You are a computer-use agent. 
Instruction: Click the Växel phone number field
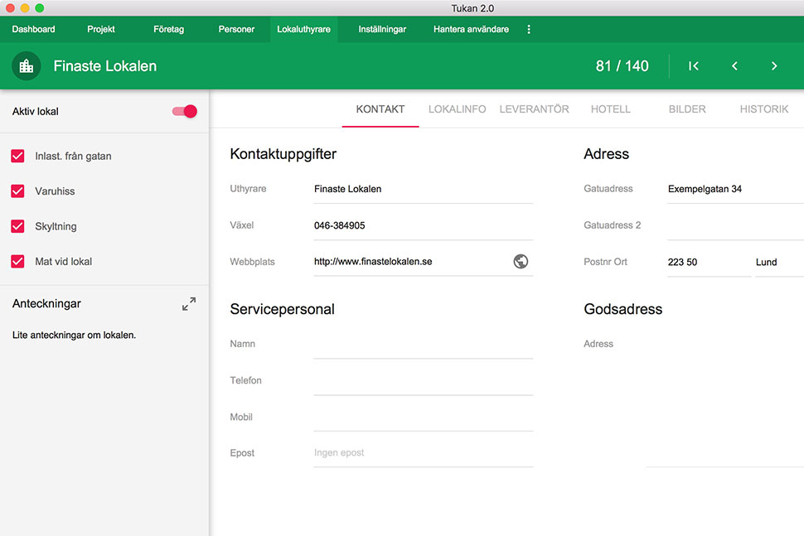click(424, 225)
